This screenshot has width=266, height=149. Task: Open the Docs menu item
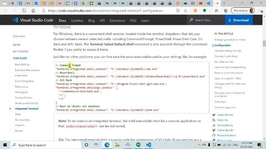click(62, 20)
